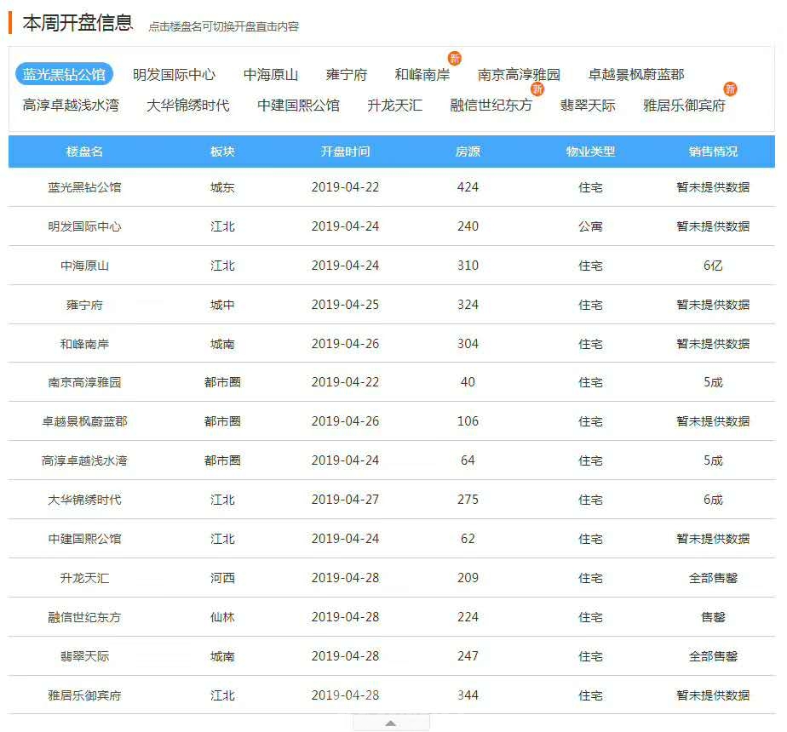This screenshot has width=787, height=732.
Task: Click 中海原山 name in the table
Action: [84, 266]
